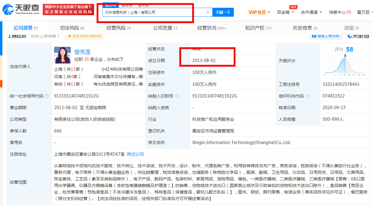
Task: Click the official filing credit agency banner
Action: click(68, 10)
